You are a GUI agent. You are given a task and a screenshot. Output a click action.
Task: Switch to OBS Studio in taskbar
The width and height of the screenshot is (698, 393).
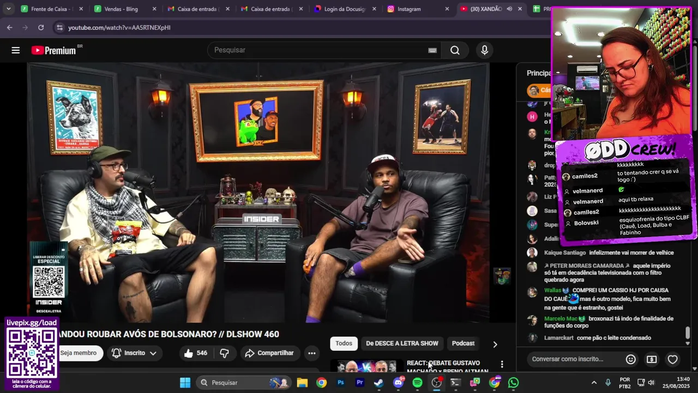click(437, 383)
